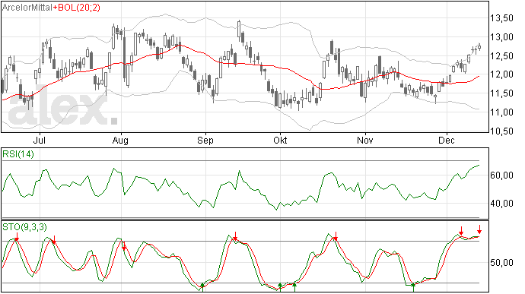The height and width of the screenshot is (294, 525).
Task: Click the 13,50 price axis value
Action: pos(501,18)
